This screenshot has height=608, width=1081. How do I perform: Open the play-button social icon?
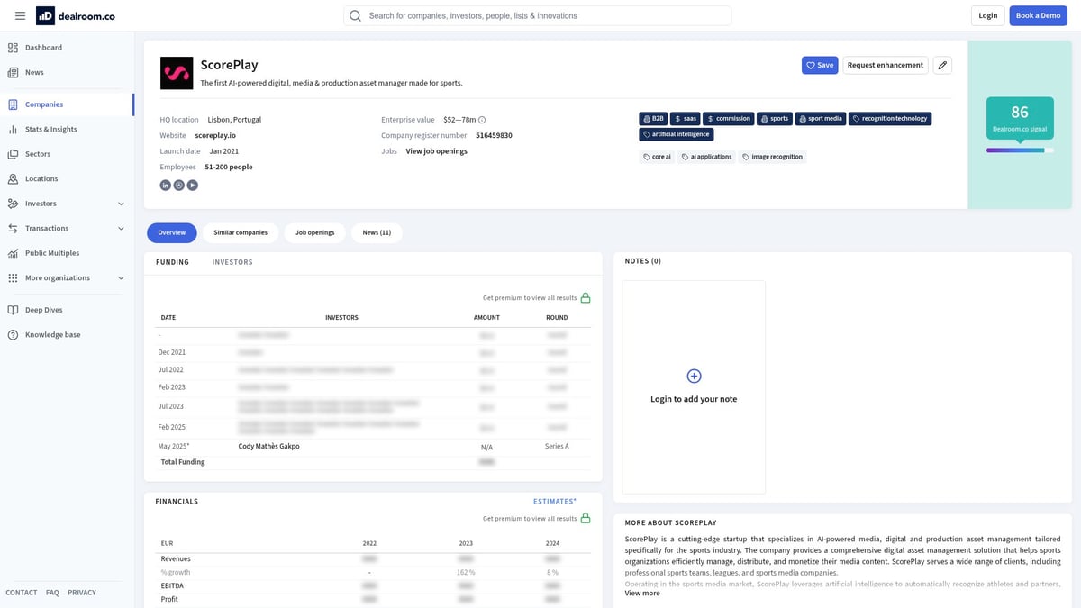coord(193,185)
